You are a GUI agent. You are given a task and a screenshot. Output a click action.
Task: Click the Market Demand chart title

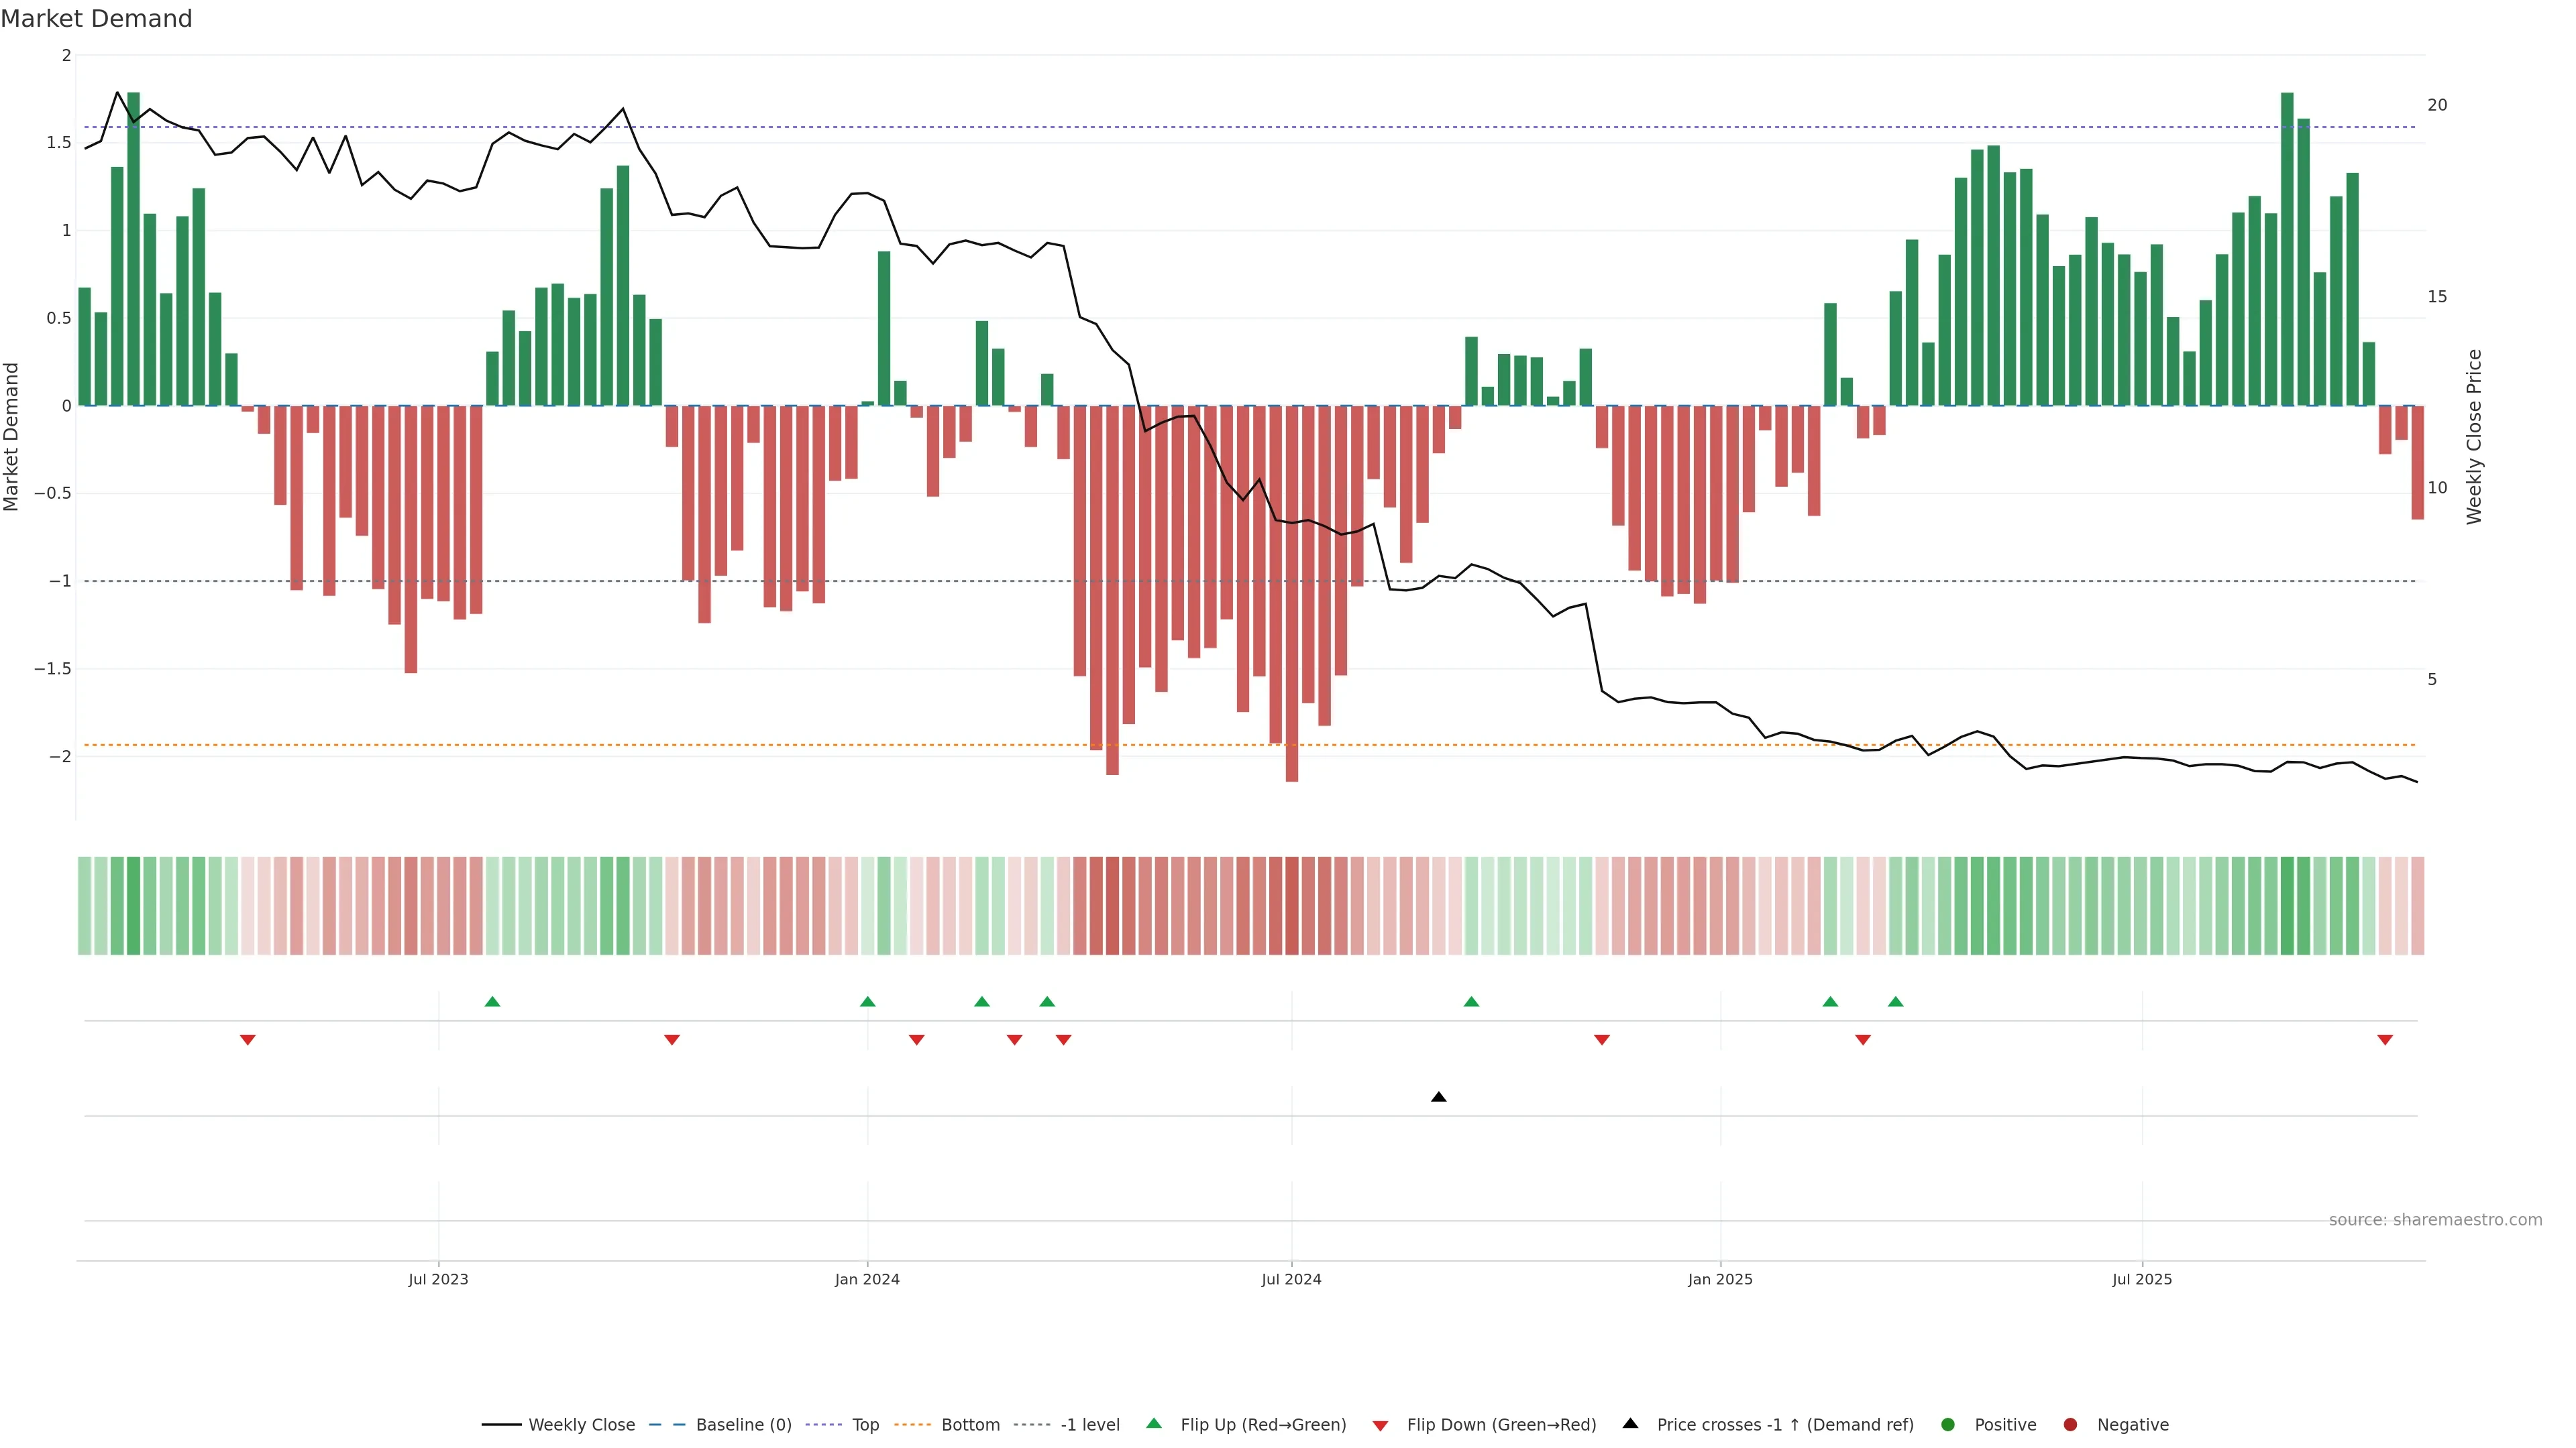tap(96, 19)
